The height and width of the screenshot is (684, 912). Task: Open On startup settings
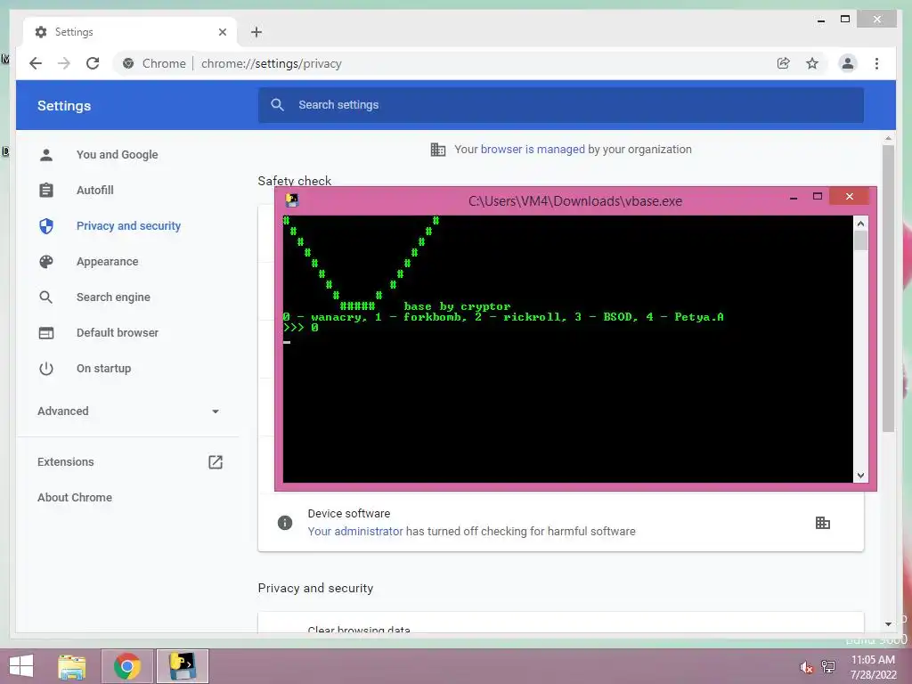[x=103, y=369]
